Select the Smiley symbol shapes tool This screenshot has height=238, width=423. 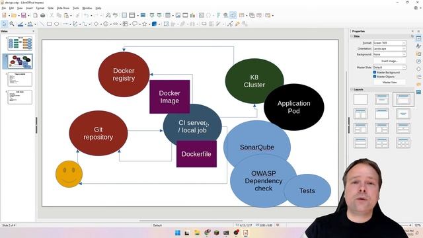click(x=106, y=24)
